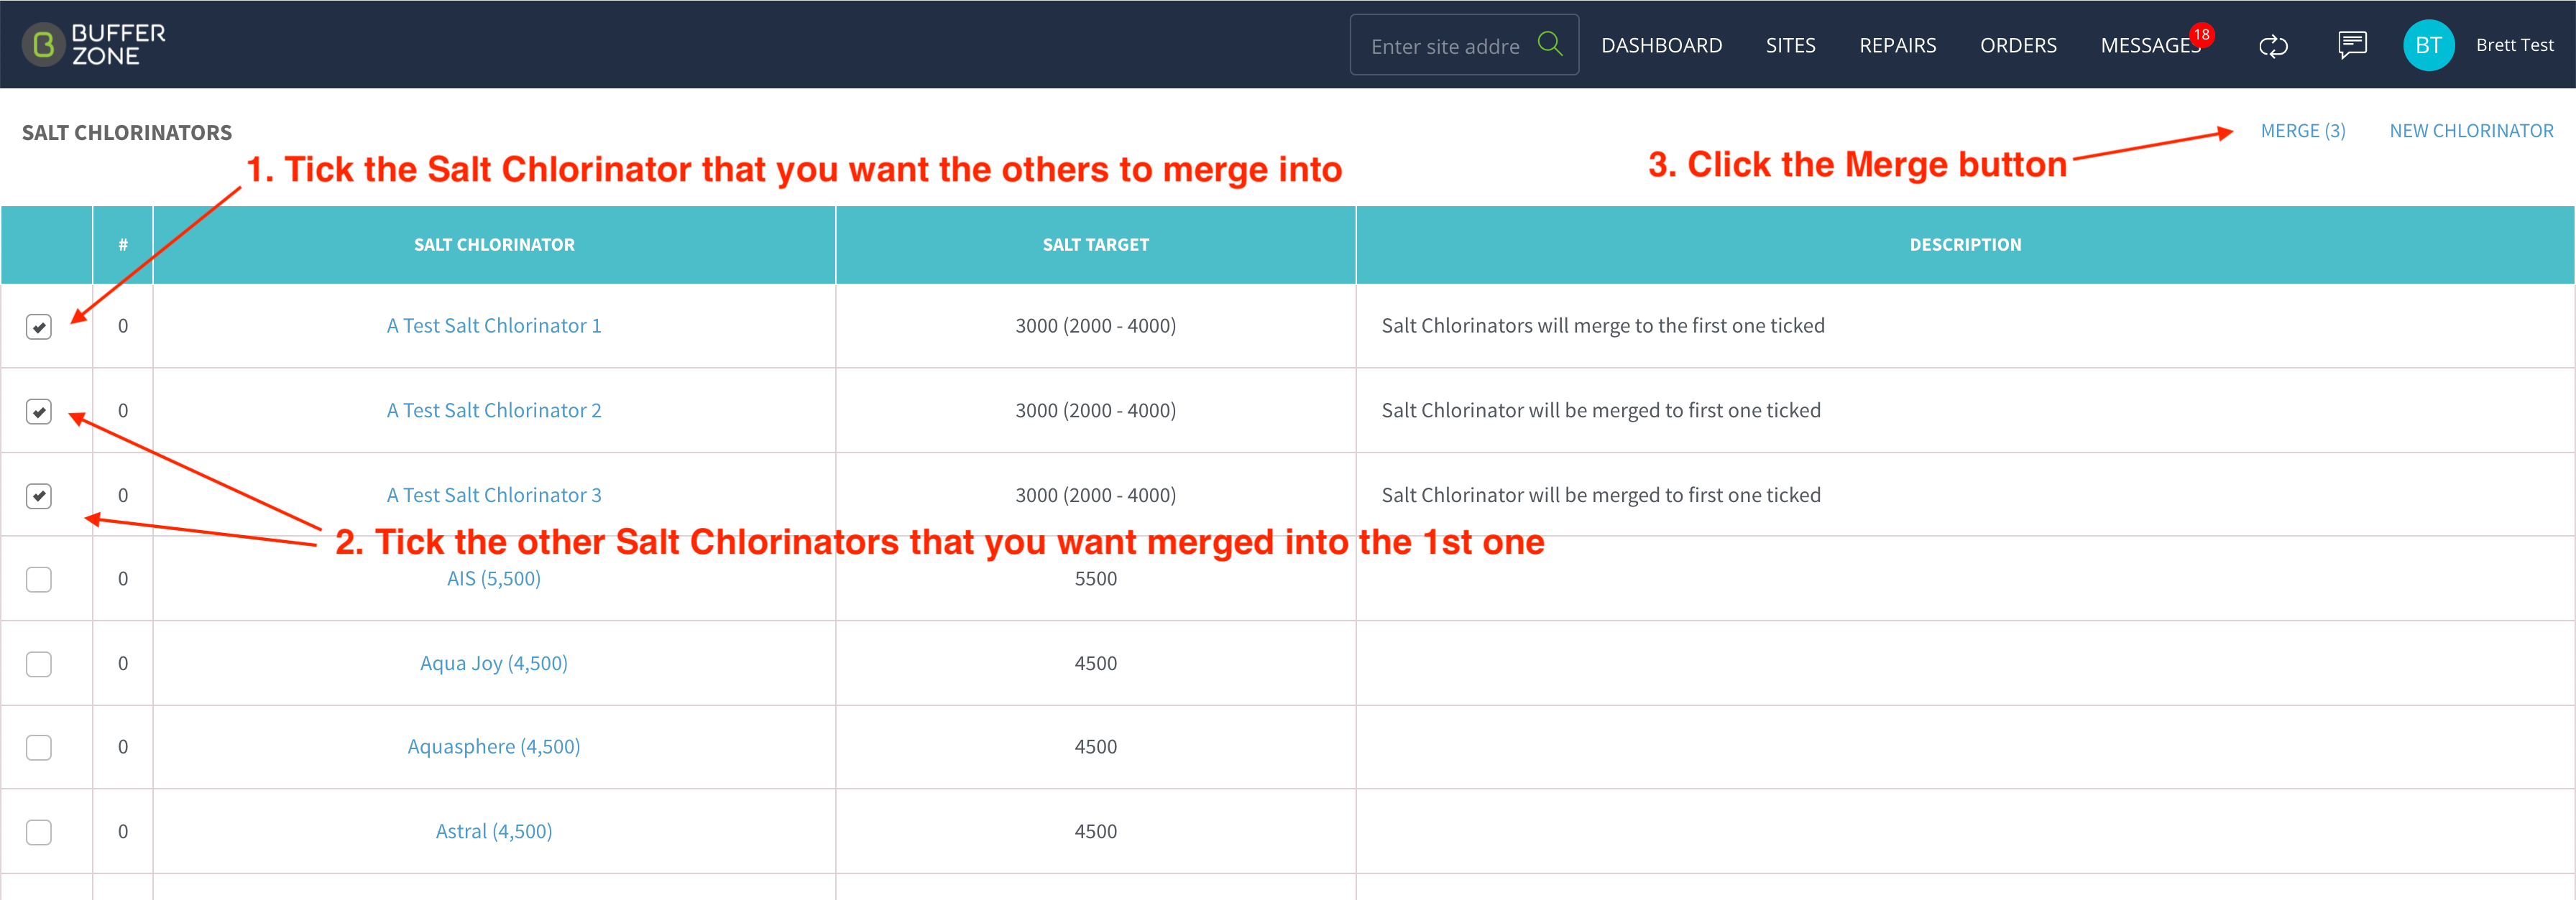Untick A Test Salt Chlorinator 1 checkbox

point(39,327)
